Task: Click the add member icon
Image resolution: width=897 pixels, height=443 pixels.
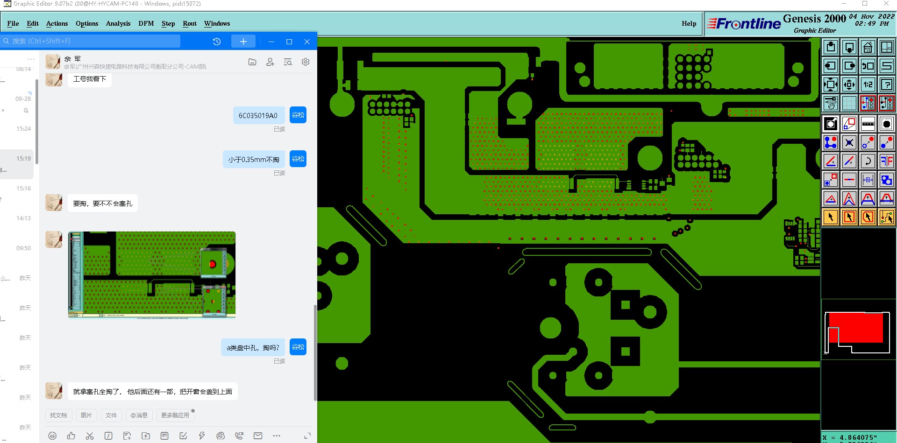Action: 270,62
